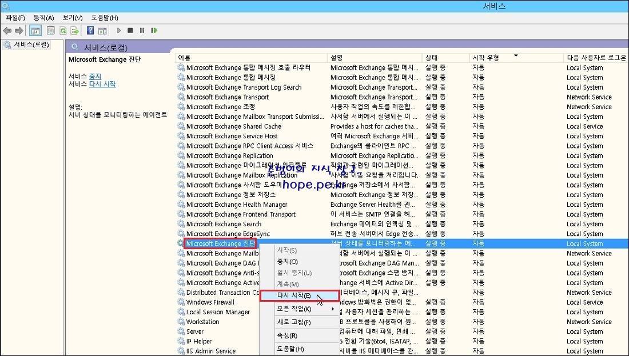Screen dimensions: 629x356
Task: Click description 'Provides a host for caches tha...'
Action: [x=375, y=126]
